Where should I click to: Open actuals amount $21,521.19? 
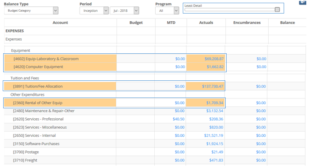click(x=214, y=135)
